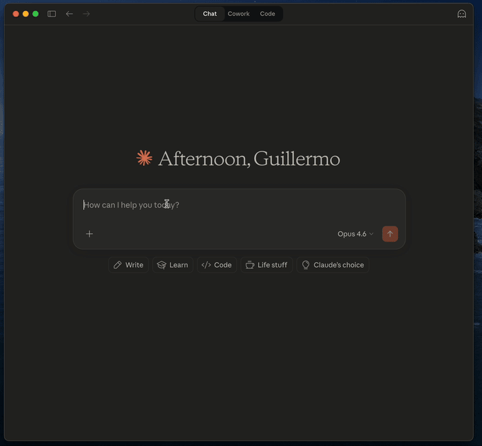Screen dimensions: 482x446
Task: Go back with the left arrow
Action: pos(70,14)
